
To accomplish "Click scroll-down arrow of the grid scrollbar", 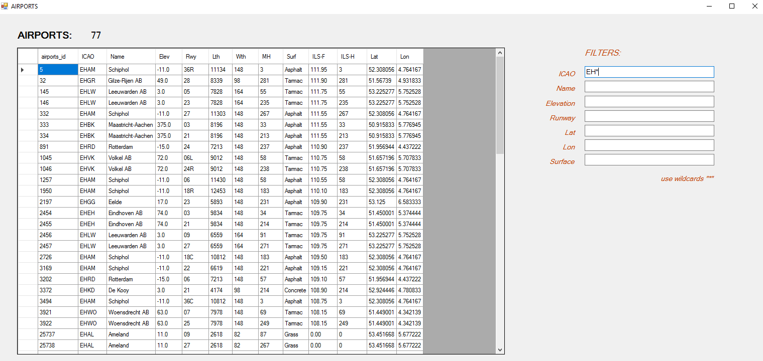I will [500, 349].
